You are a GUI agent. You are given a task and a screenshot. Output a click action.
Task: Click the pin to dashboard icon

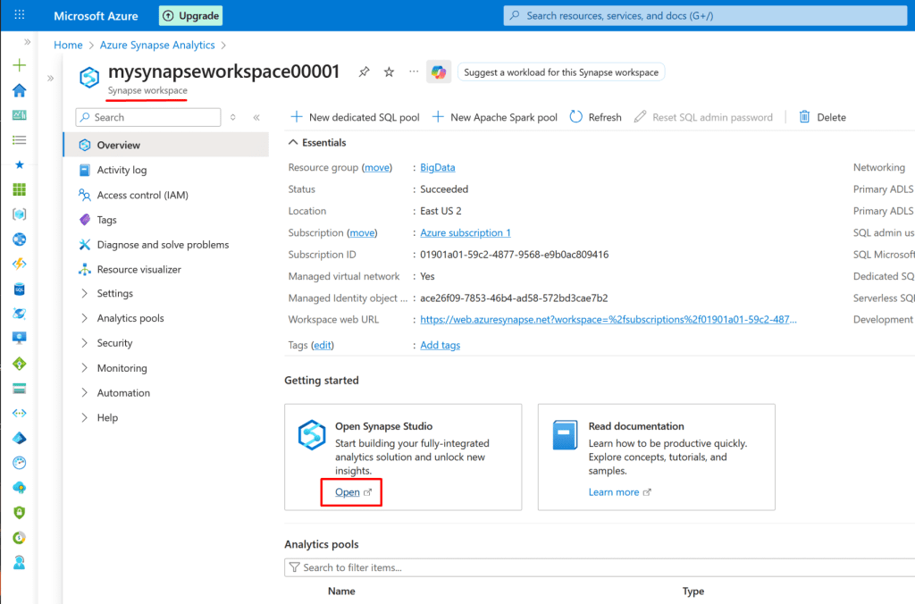364,72
